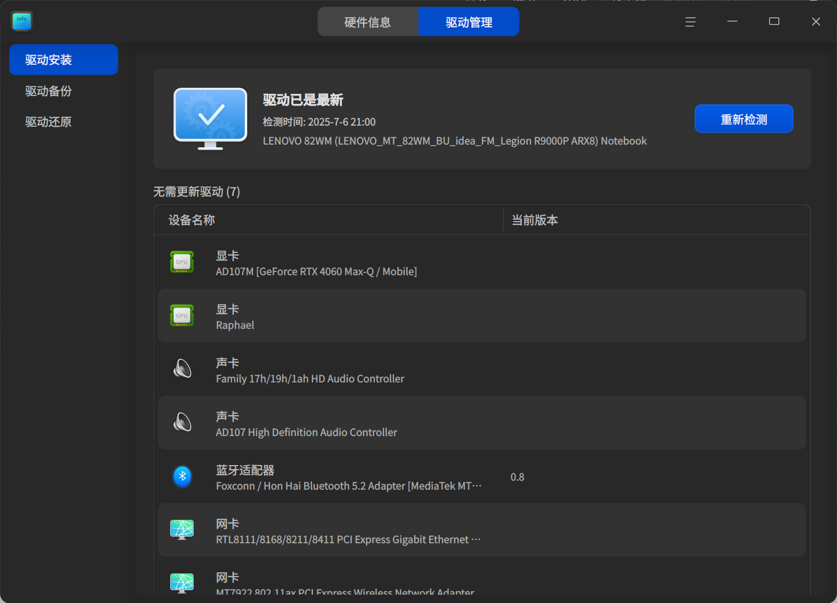Click speaker icon for AD107 High Definition Audio
The height and width of the screenshot is (603, 837).
click(x=182, y=422)
